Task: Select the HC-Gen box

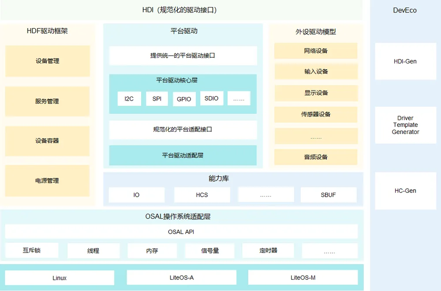Action: [x=405, y=190]
